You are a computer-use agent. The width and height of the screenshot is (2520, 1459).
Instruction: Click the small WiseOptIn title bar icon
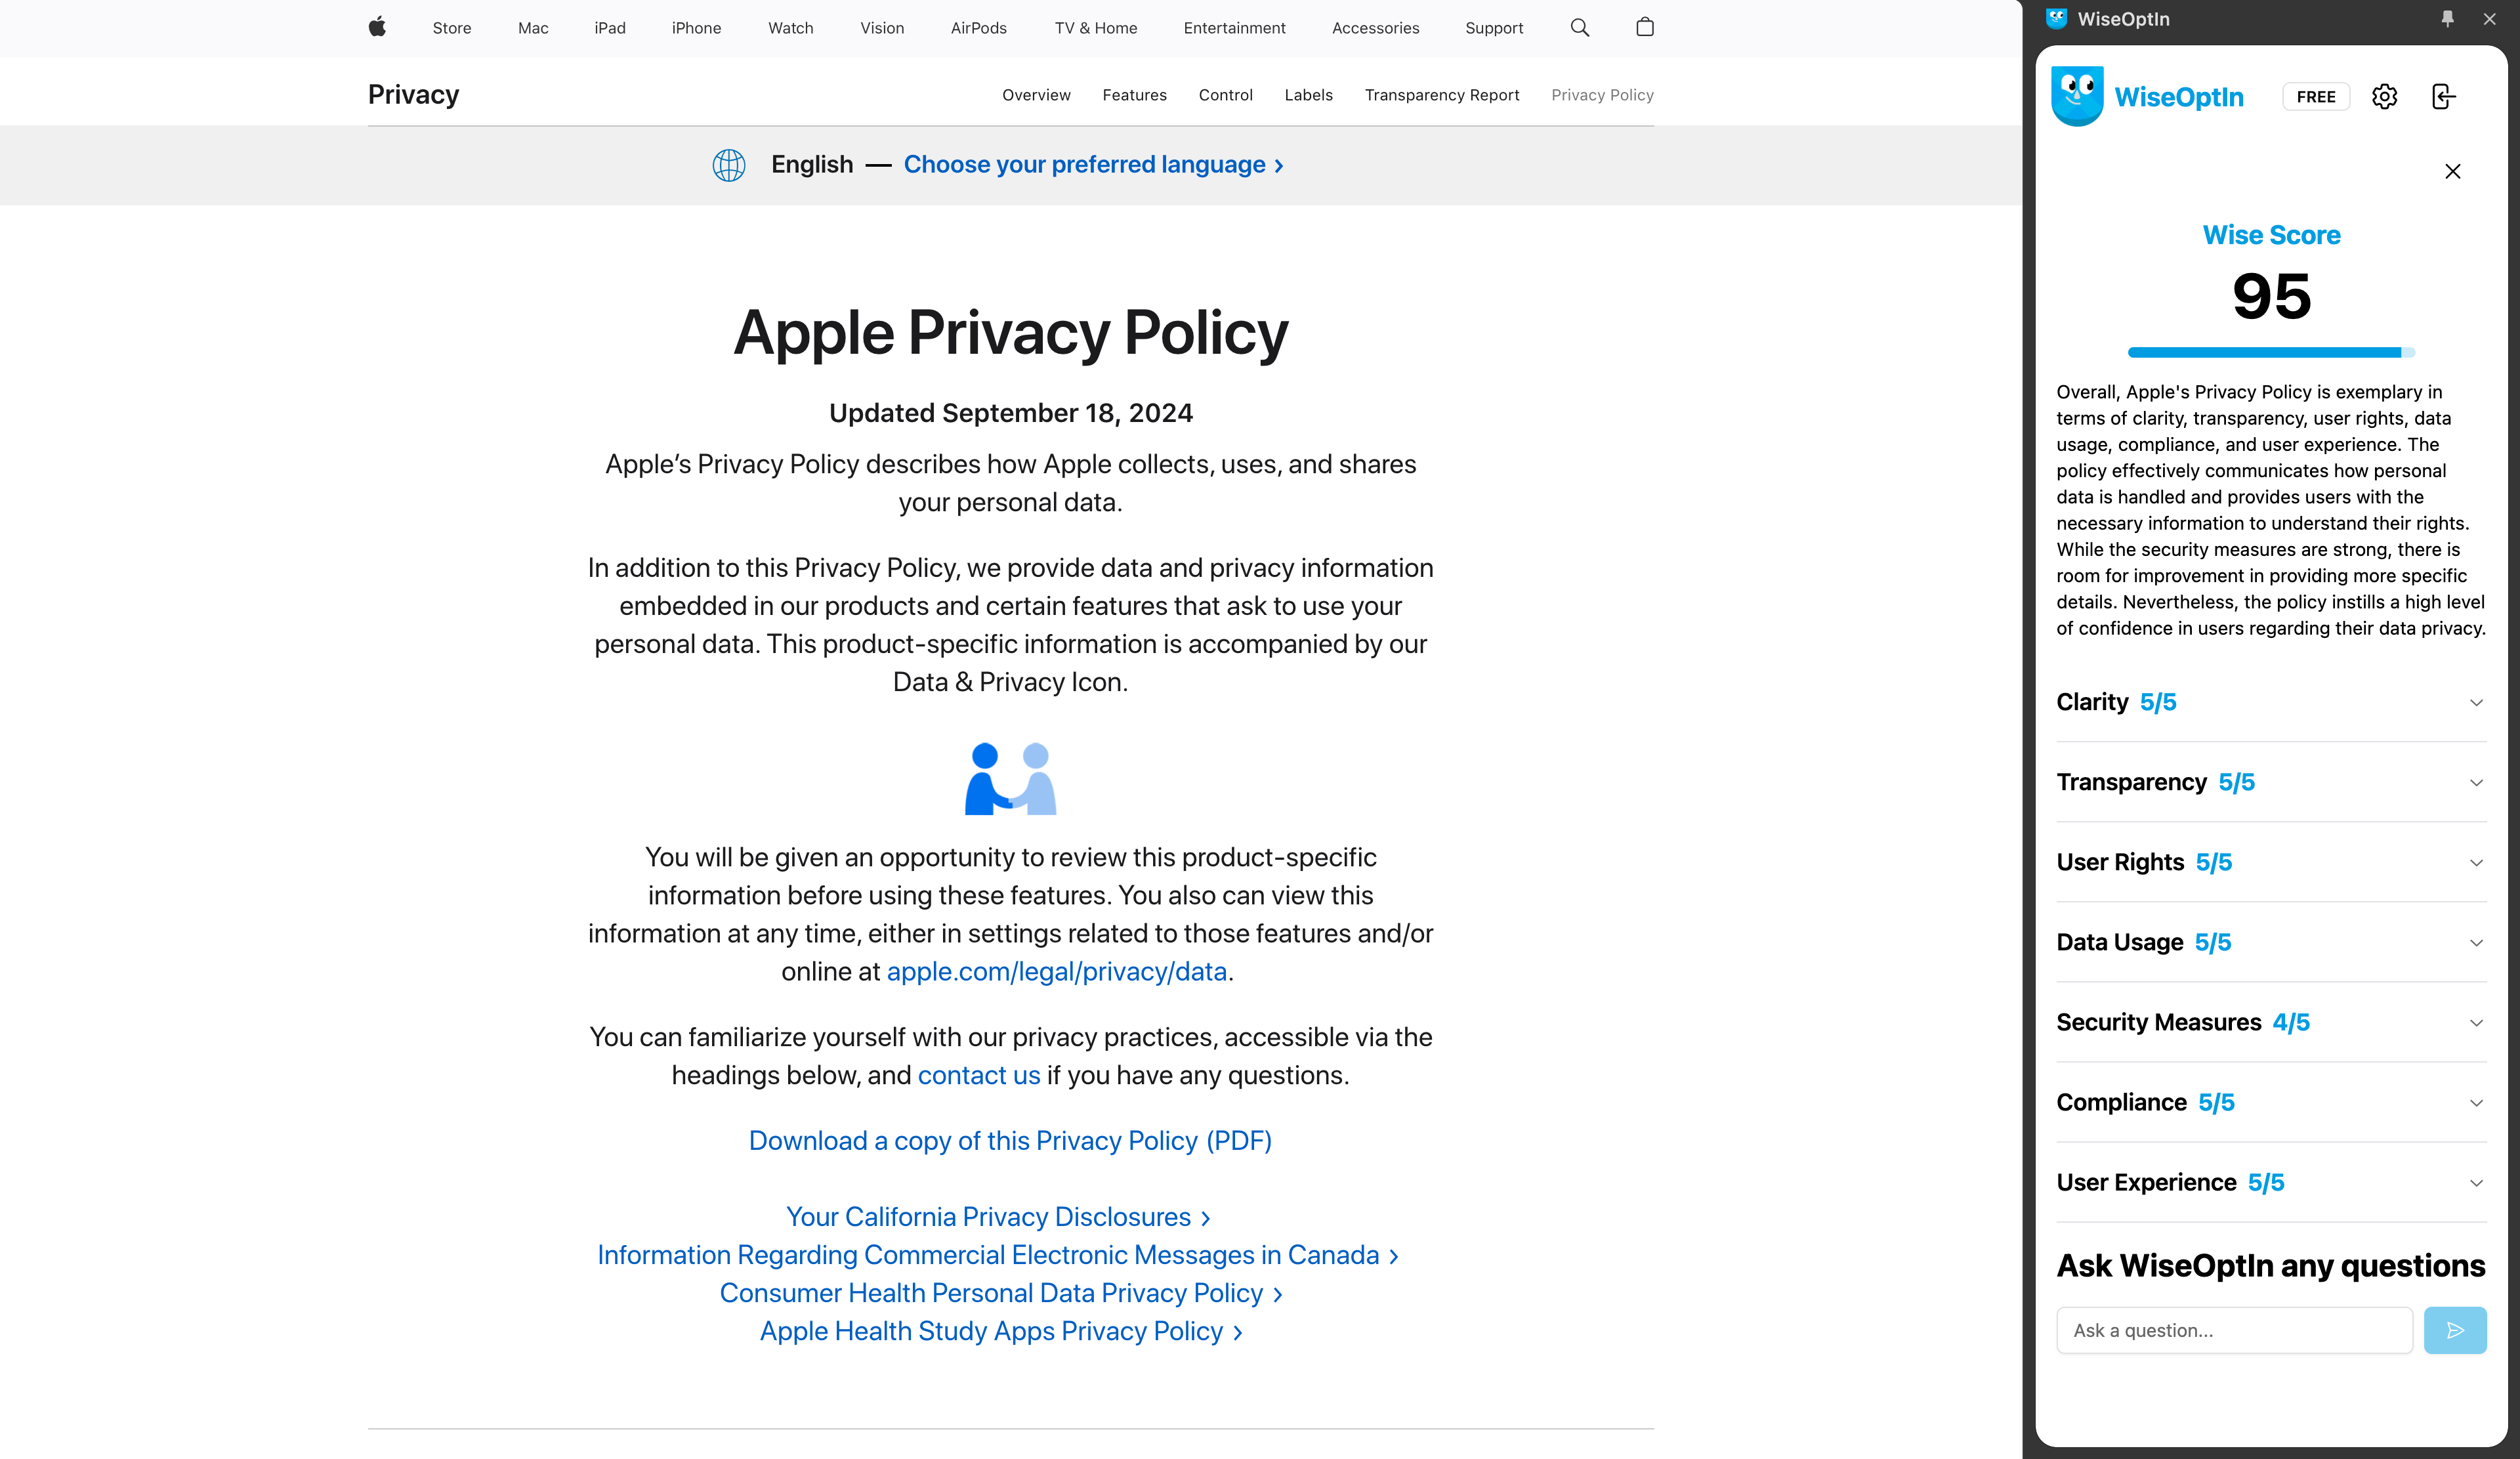(x=2056, y=18)
